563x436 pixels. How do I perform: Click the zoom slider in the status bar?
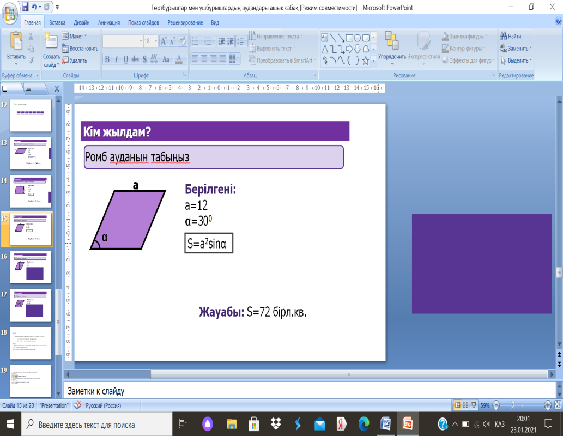coord(513,405)
